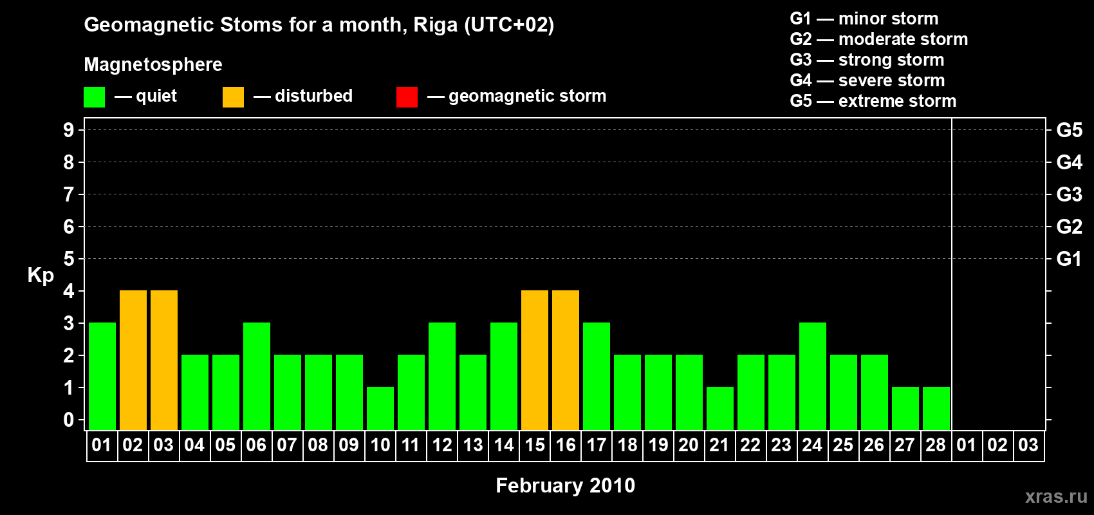This screenshot has width=1094, height=515.
Task: Click the date label '14'
Action: pyautogui.click(x=503, y=445)
